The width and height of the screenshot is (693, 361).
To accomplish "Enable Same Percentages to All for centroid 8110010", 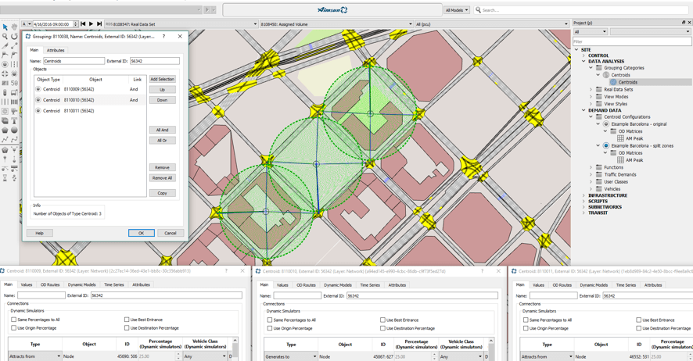I will point(270,320).
